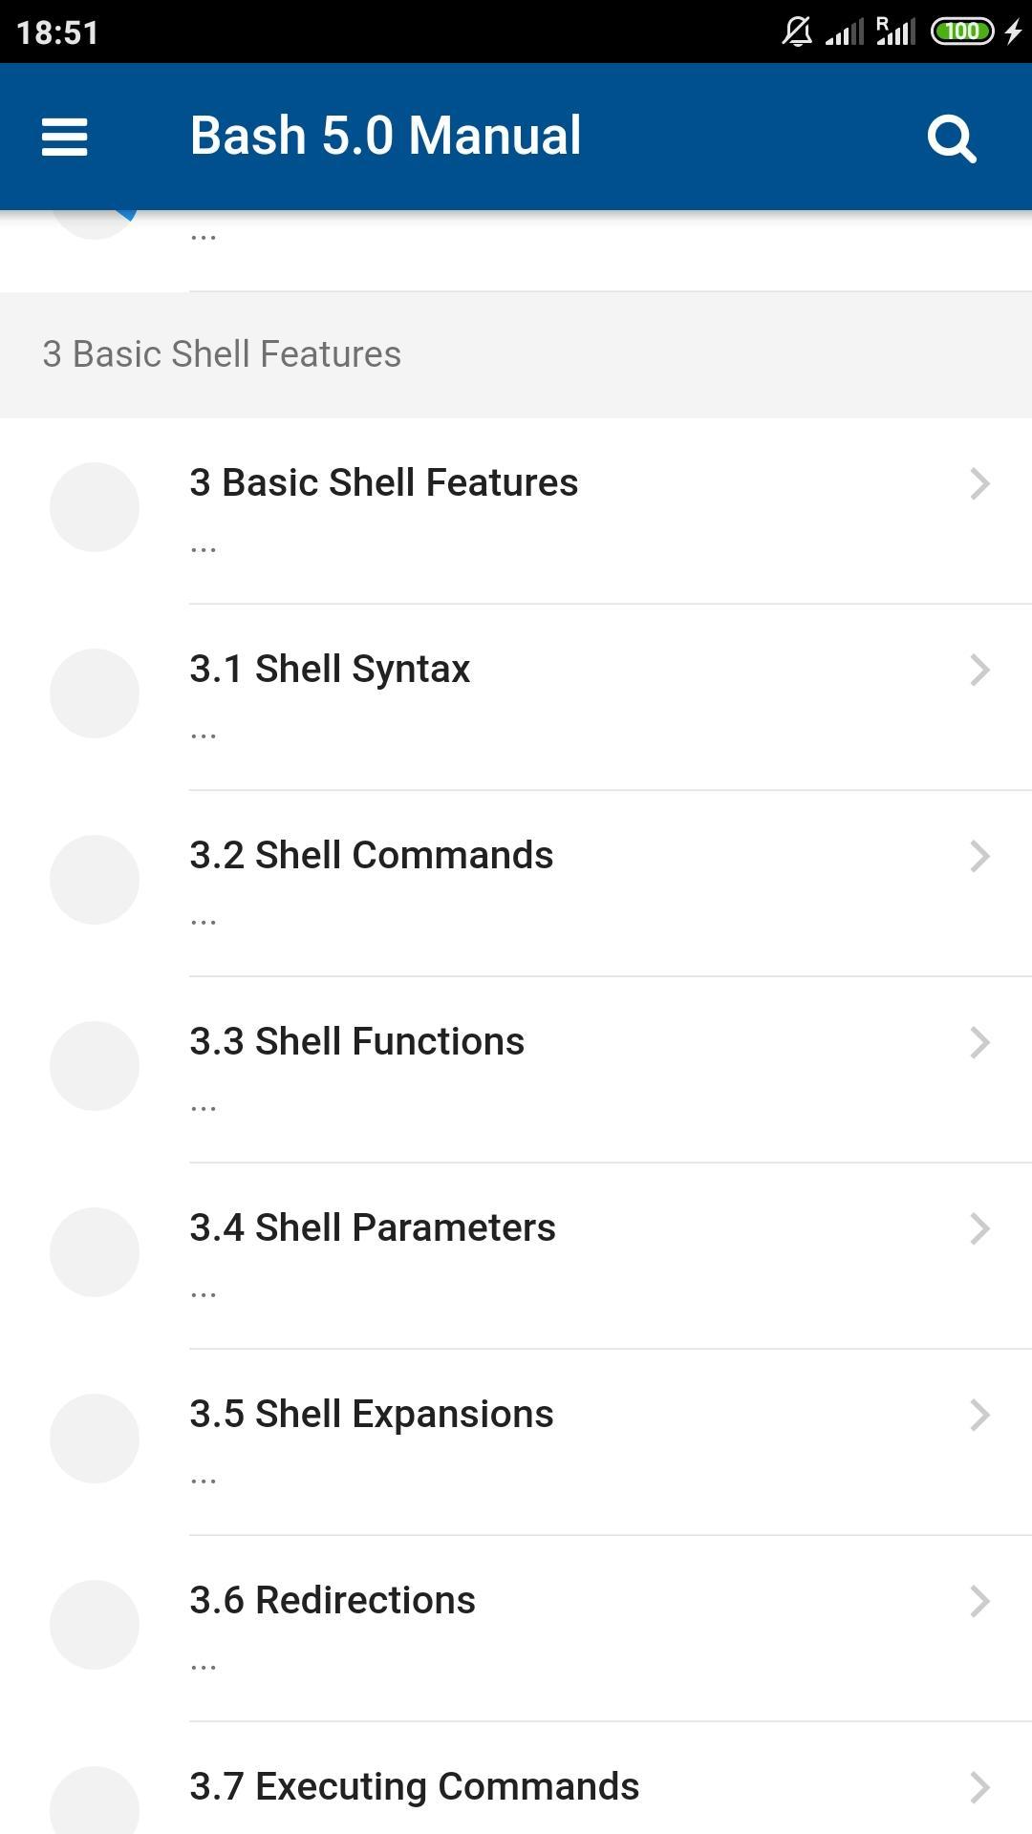This screenshot has width=1032, height=1834.
Task: Open the 3.4 Shell Parameters chapter
Action: 516,1256
